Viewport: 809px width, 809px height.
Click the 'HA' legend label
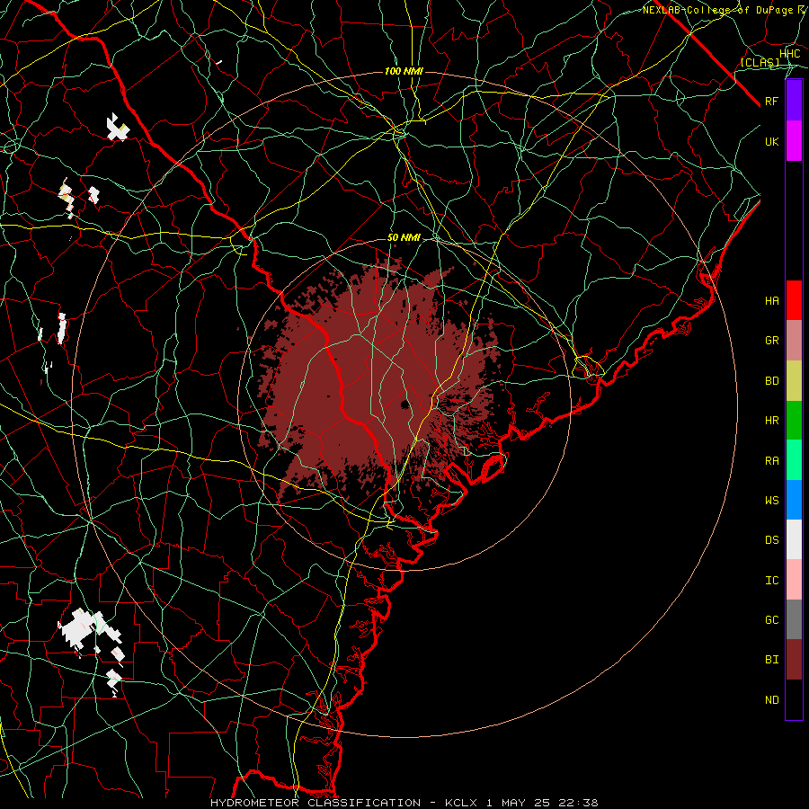tap(772, 300)
